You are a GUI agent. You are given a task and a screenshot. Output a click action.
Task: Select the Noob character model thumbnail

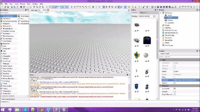click(x=137, y=55)
